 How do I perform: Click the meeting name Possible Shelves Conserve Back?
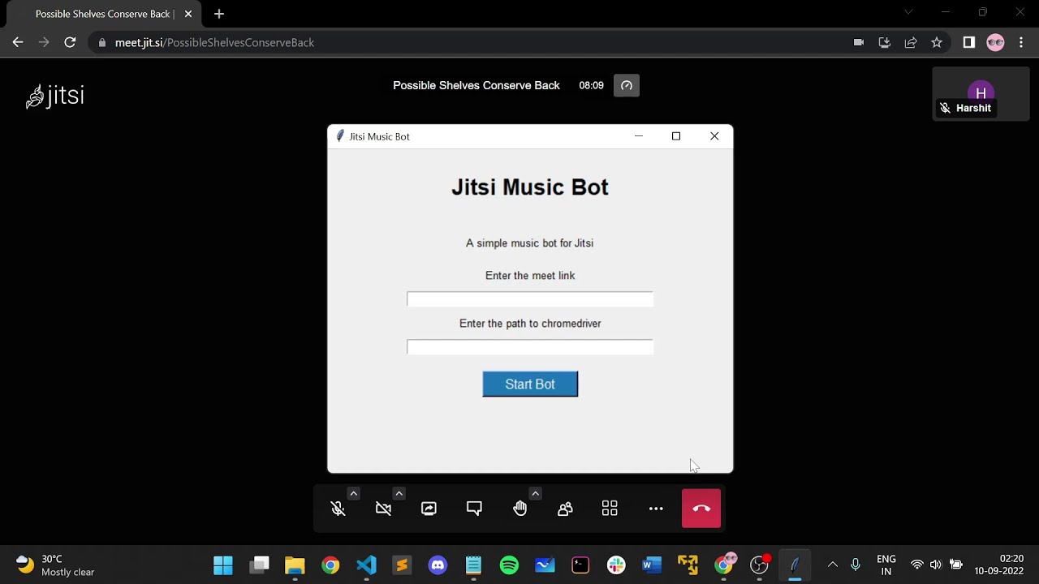tap(476, 85)
